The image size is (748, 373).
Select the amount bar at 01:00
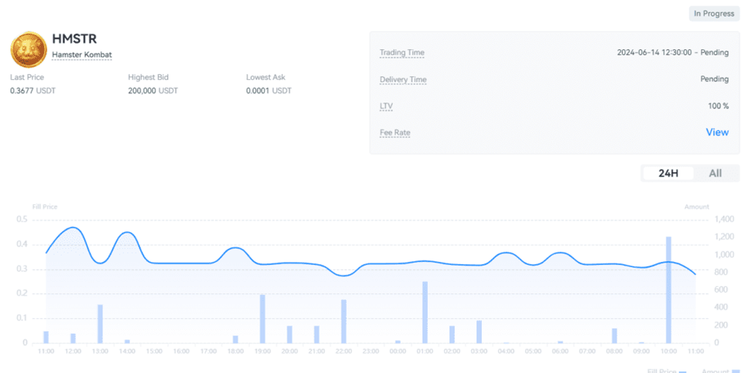coord(425,312)
